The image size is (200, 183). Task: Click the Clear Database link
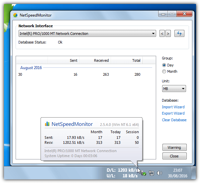174,120
